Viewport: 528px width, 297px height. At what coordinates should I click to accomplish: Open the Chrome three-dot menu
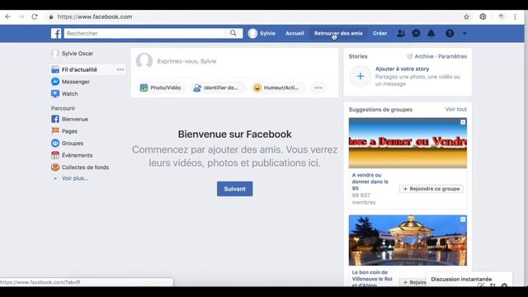(515, 16)
